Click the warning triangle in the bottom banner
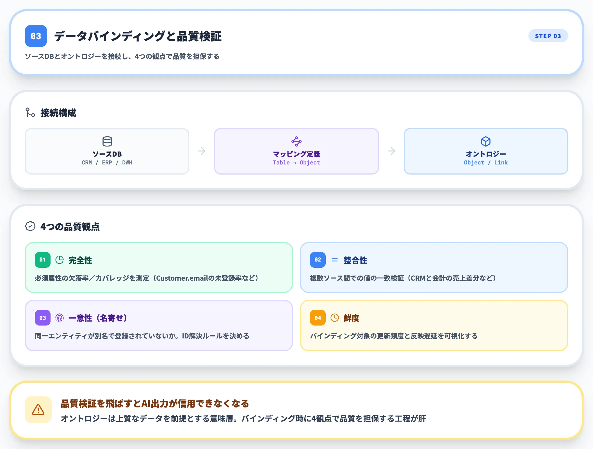Viewport: 593px width, 449px height. click(38, 411)
